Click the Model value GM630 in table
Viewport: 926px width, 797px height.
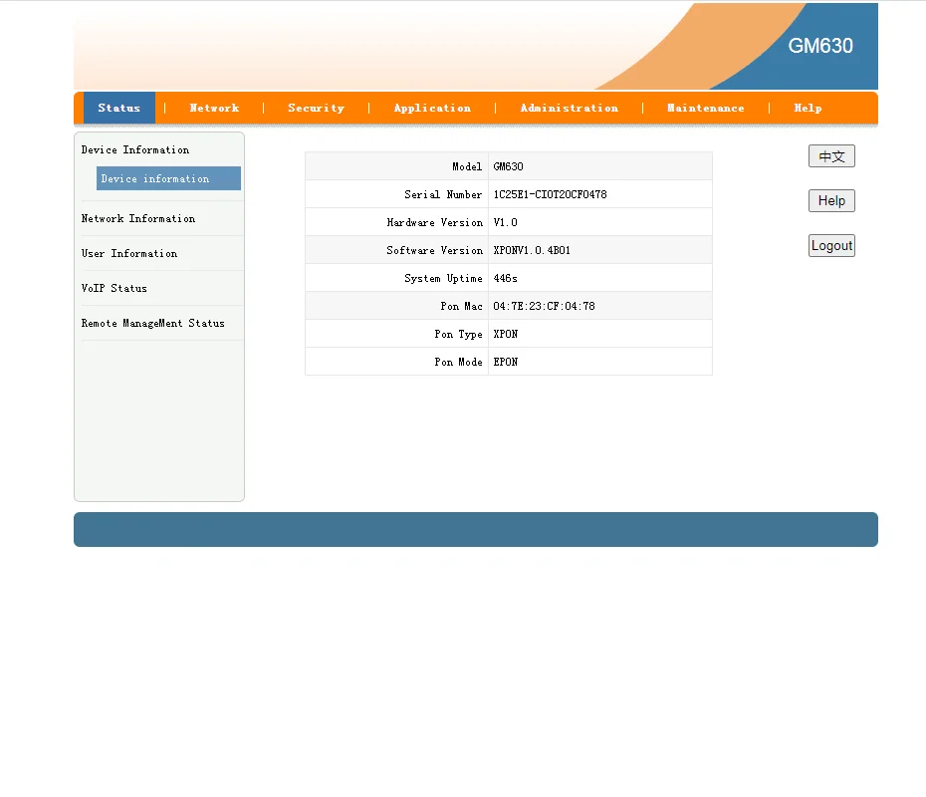pos(509,166)
